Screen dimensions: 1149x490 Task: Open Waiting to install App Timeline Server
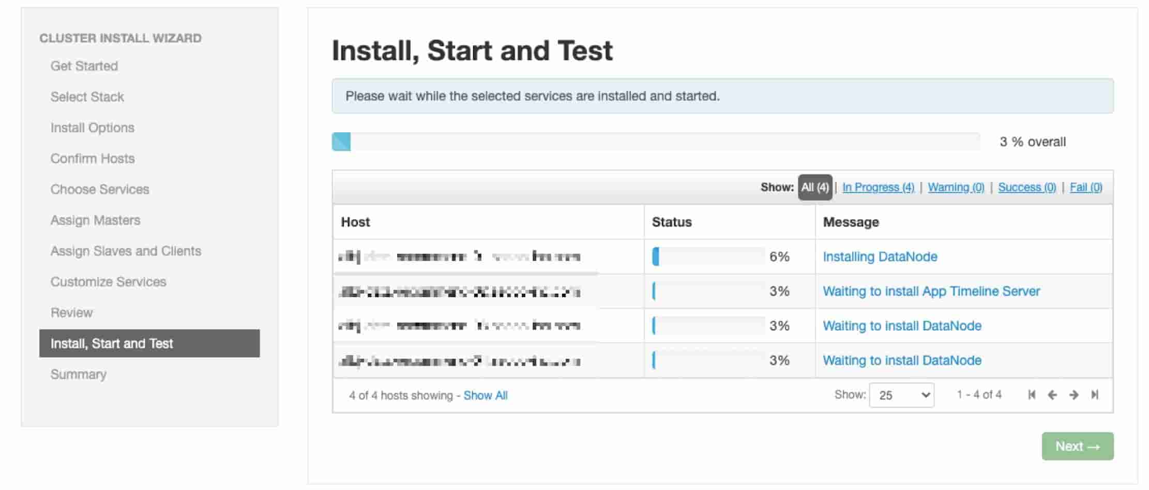pos(931,291)
